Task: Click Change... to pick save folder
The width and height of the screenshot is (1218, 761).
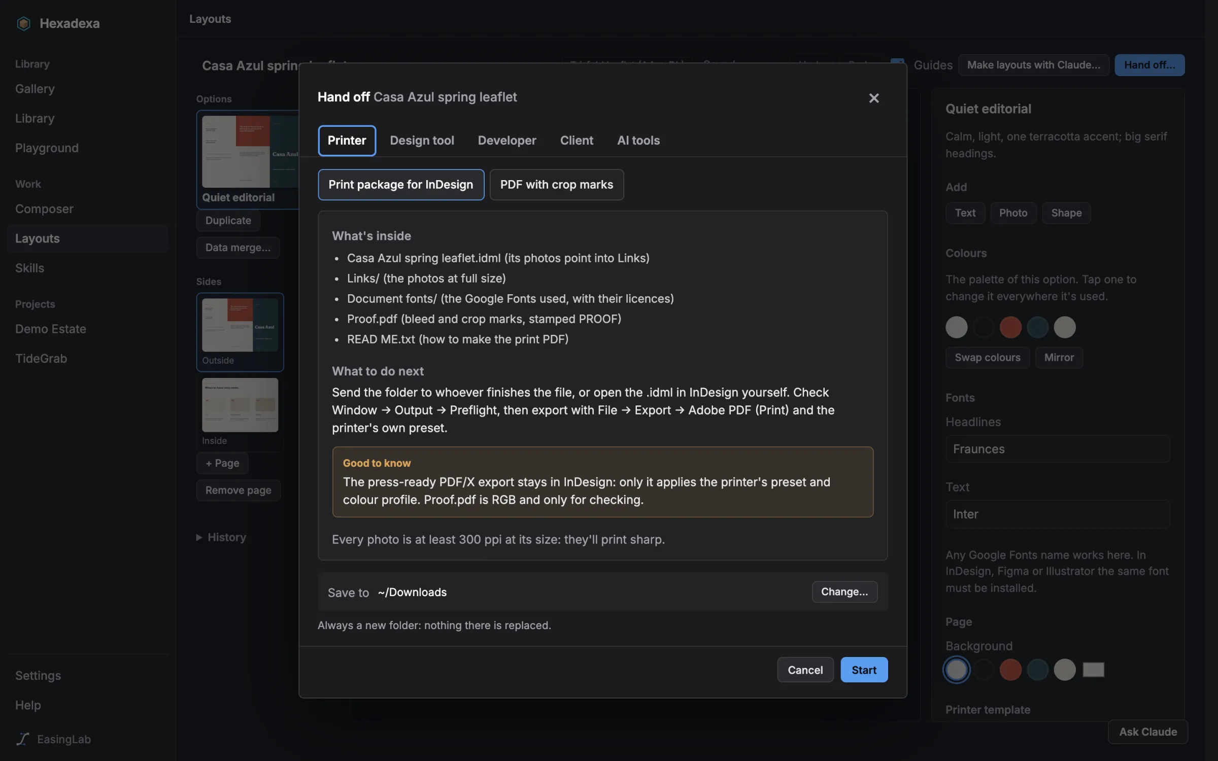Action: pyautogui.click(x=844, y=592)
